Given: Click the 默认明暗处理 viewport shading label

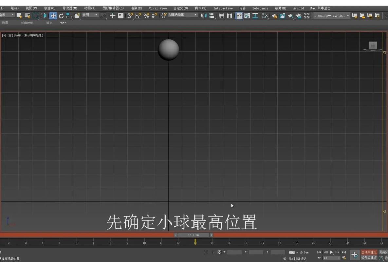Looking at the screenshot, I should tap(33, 35).
